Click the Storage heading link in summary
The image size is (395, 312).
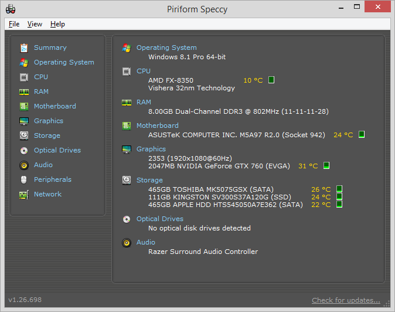(149, 180)
